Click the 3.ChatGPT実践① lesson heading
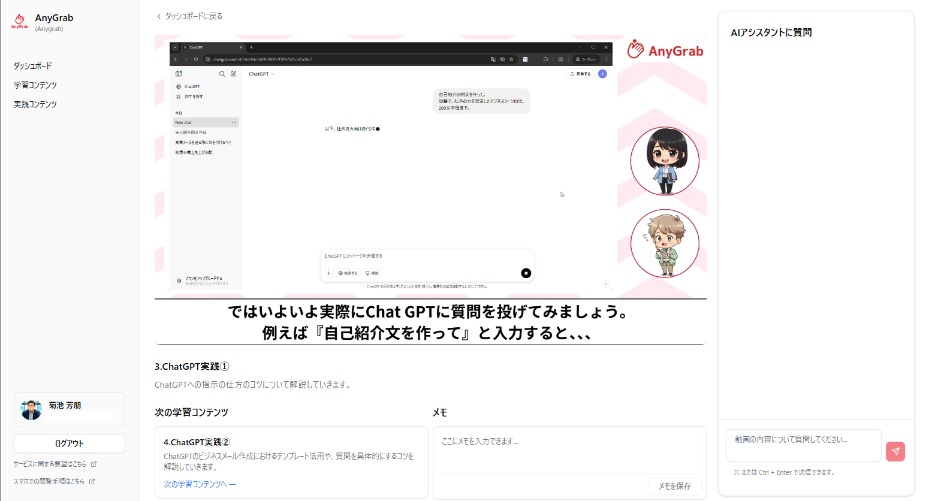This screenshot has height=501, width=926. click(x=192, y=367)
